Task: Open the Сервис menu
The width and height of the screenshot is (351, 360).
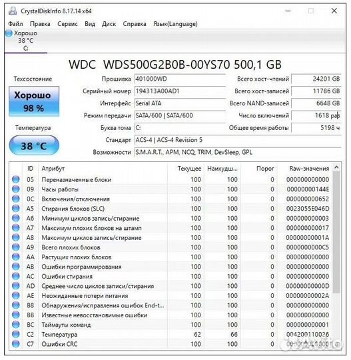Action: point(67,24)
